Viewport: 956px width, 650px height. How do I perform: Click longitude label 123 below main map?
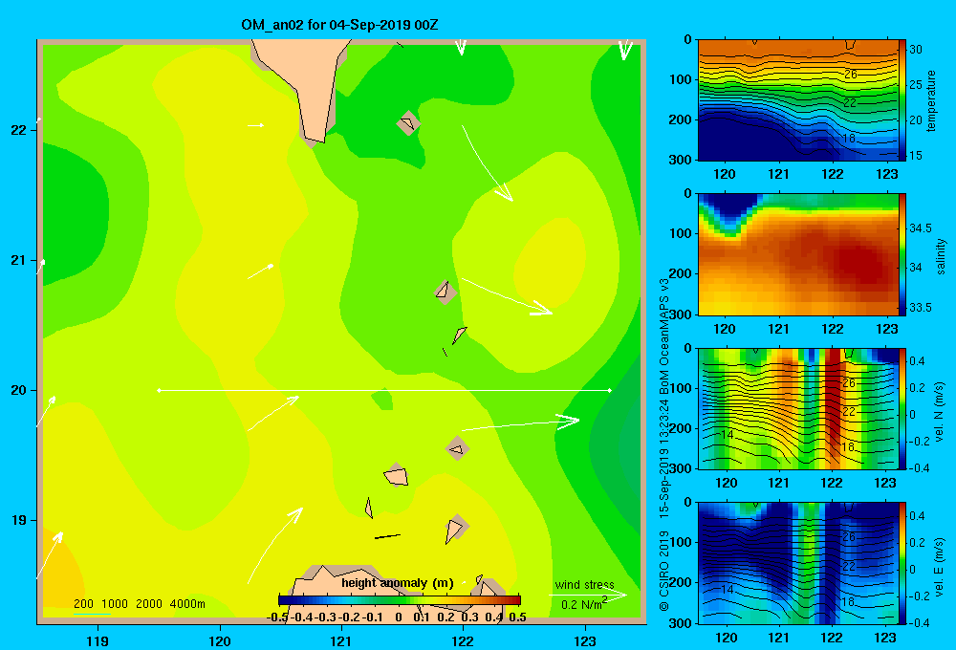(x=585, y=640)
